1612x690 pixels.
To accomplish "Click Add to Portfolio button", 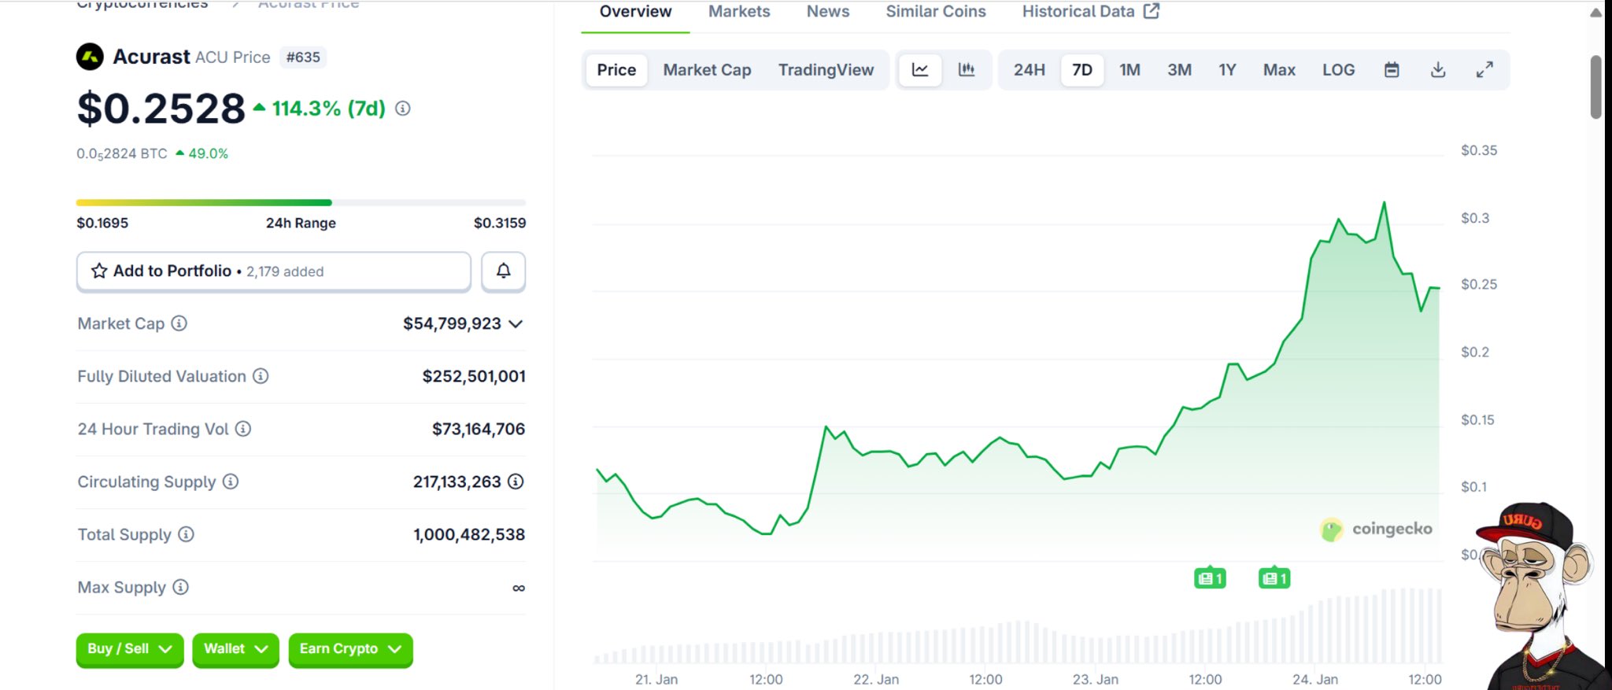I will click(273, 271).
